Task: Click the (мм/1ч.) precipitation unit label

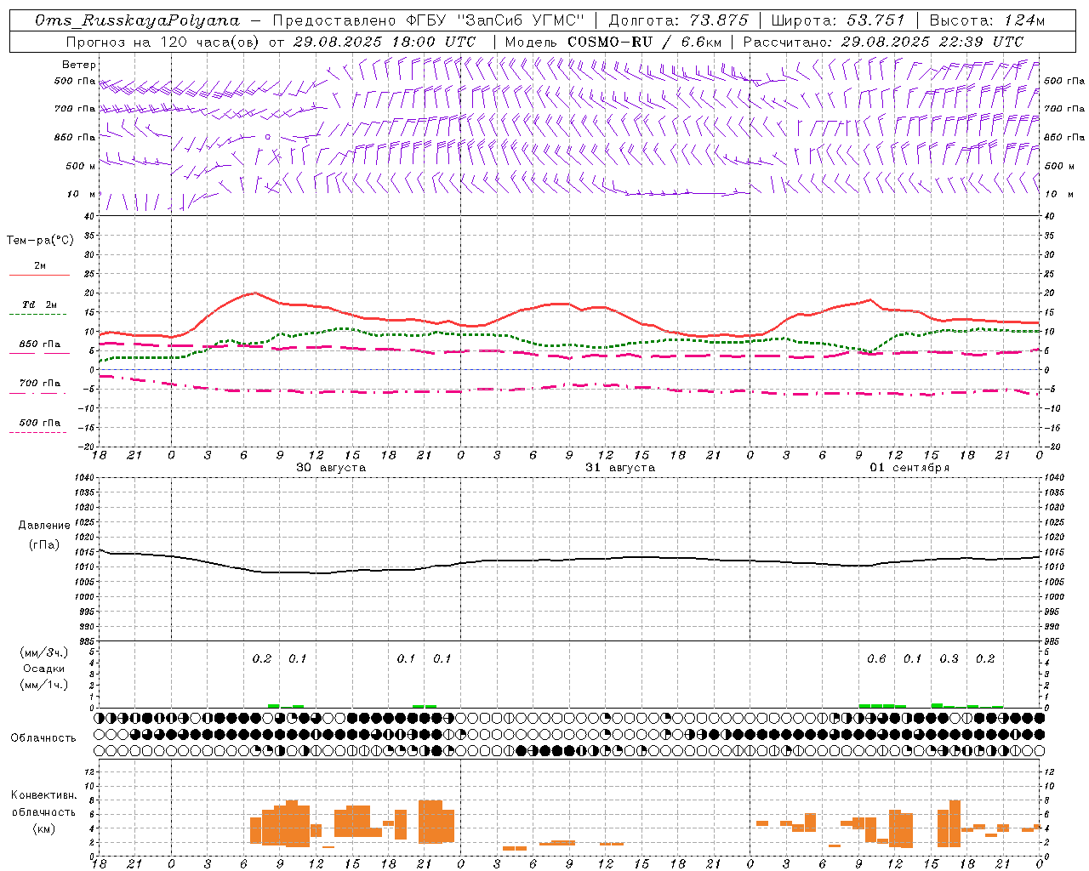Action: coord(43,685)
